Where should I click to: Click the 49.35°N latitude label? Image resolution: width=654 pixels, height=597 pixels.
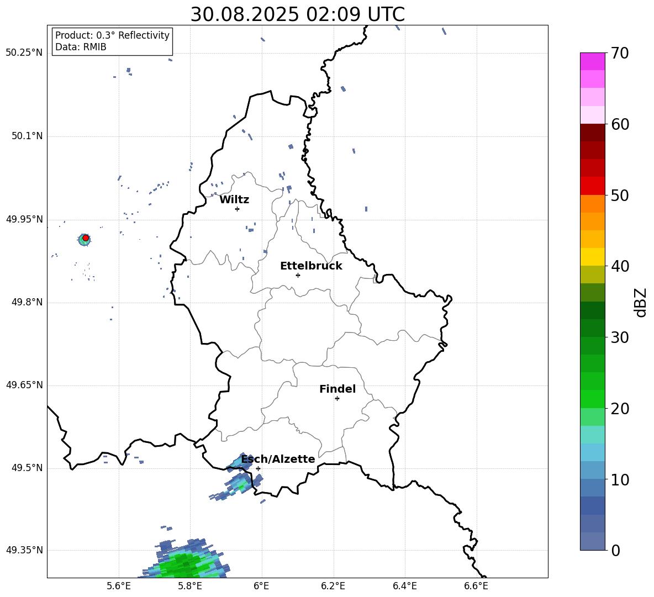coord(24,550)
